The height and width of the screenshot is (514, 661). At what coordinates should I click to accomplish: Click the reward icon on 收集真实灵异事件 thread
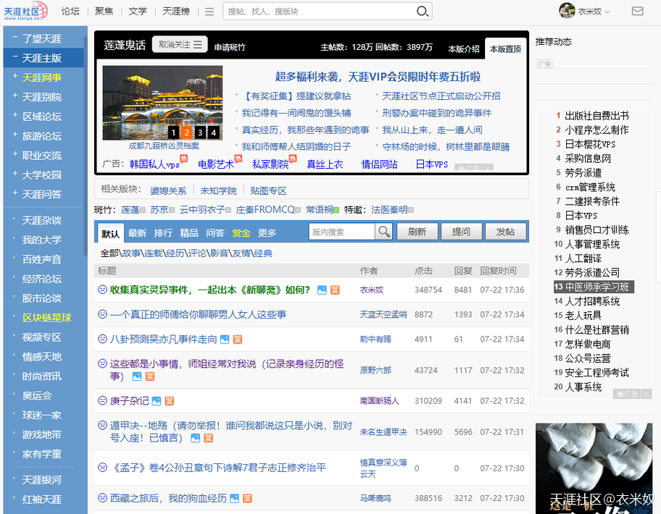pos(335,290)
